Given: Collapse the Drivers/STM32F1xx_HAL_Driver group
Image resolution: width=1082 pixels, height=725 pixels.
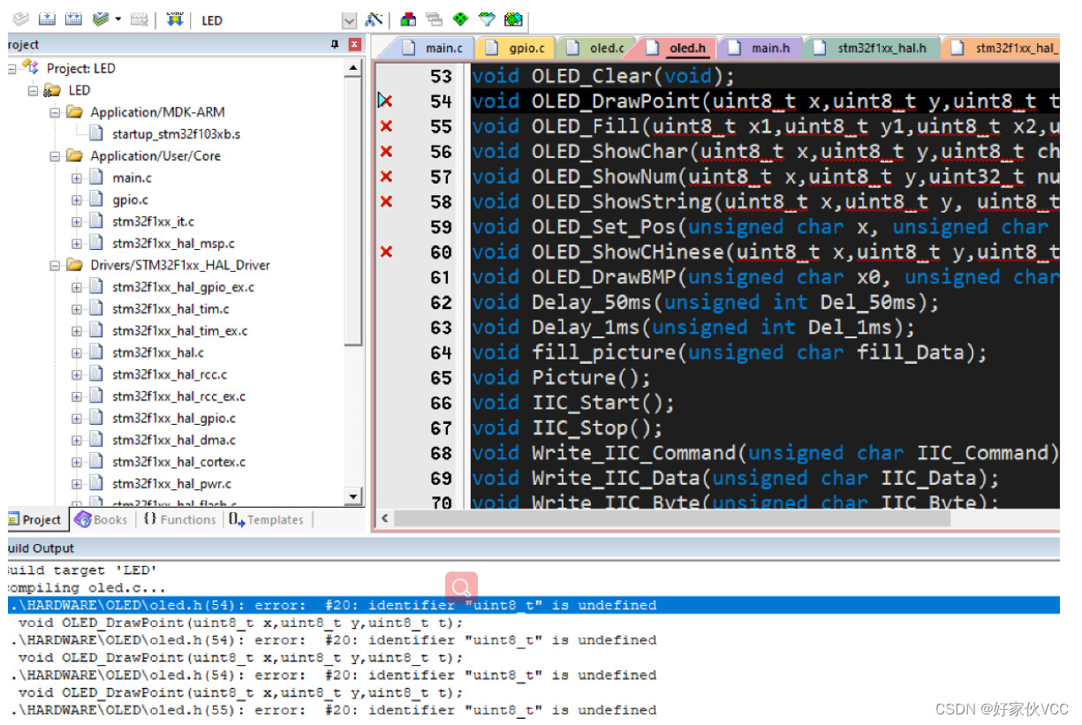Looking at the screenshot, I should pos(55,265).
